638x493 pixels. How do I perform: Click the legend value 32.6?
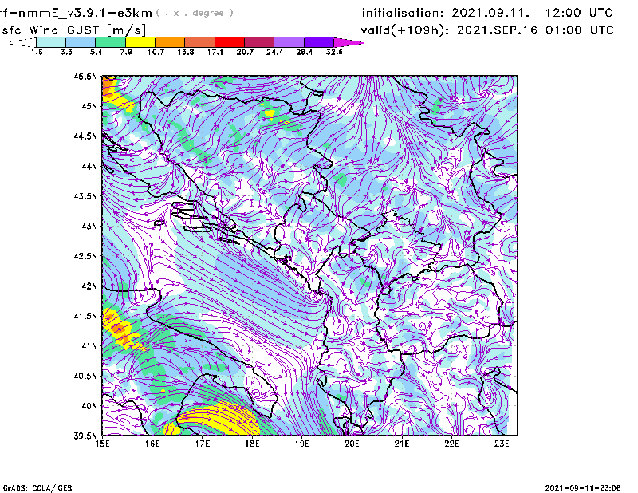pos(334,52)
